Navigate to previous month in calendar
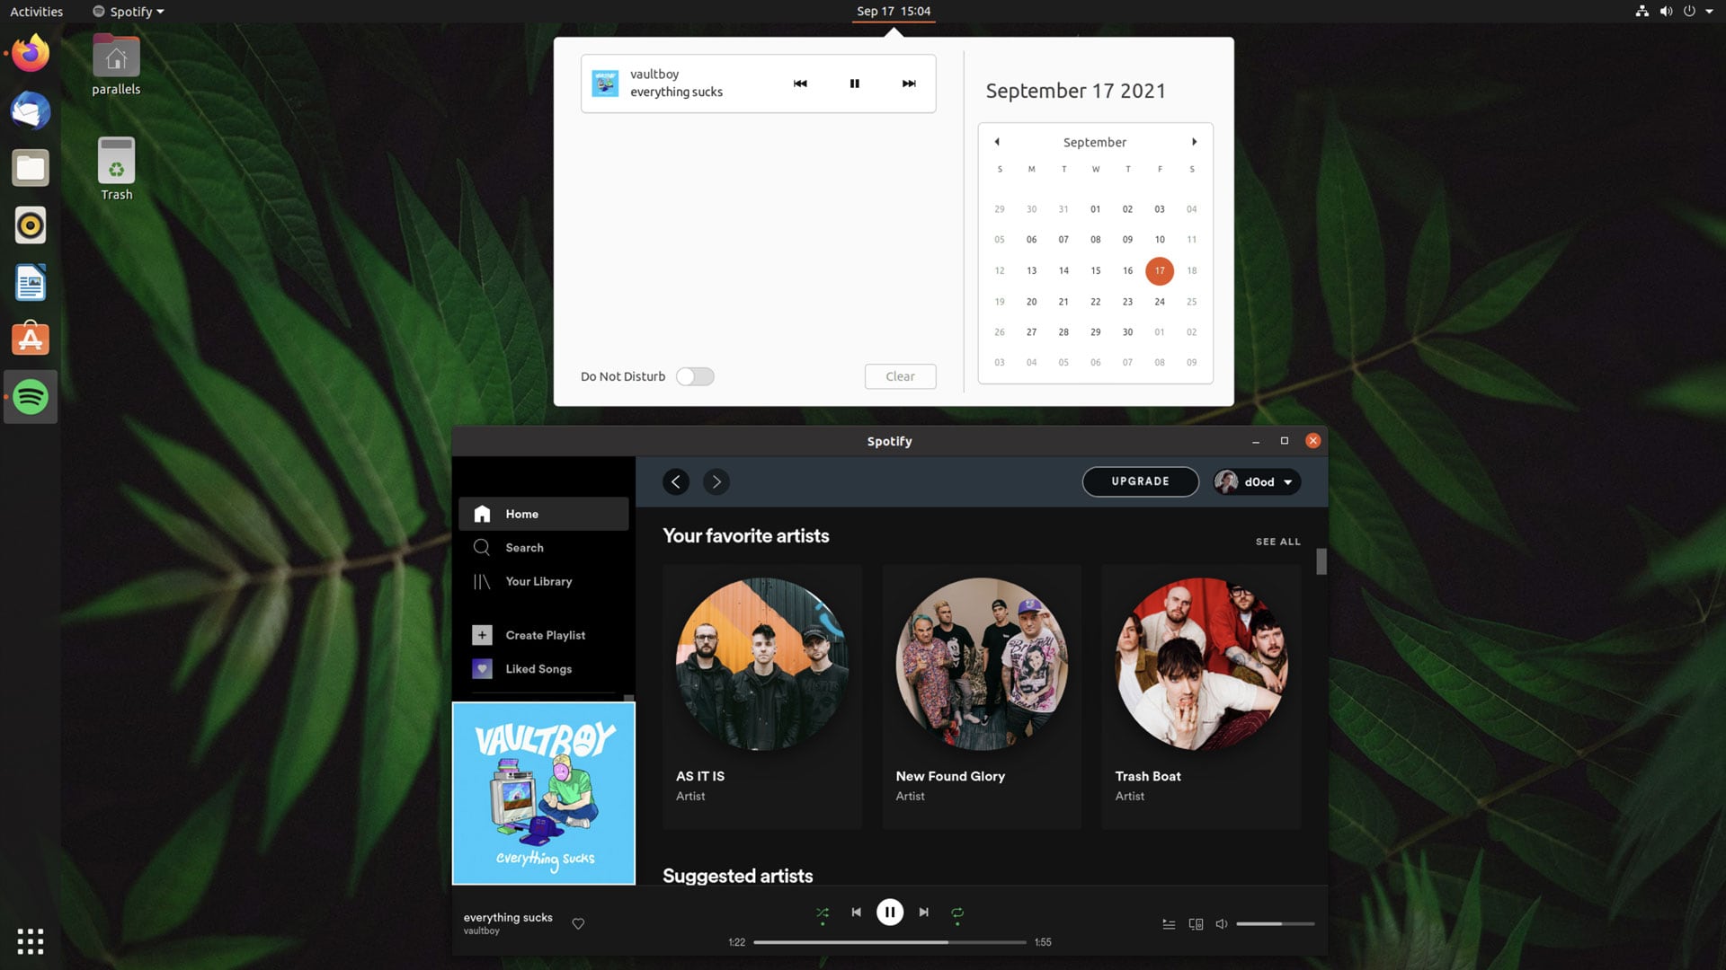Viewport: 1726px width, 970px height. pos(996,141)
